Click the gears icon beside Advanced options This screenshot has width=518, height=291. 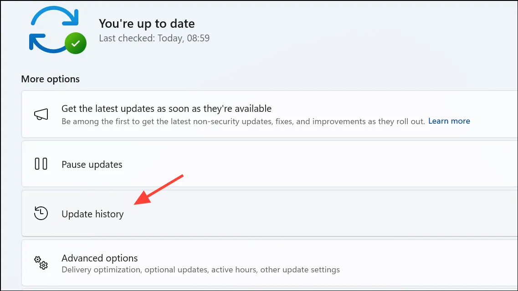[41, 263]
